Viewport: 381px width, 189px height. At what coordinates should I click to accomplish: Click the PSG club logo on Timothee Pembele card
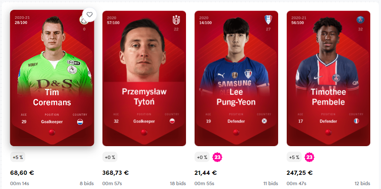tap(360, 20)
